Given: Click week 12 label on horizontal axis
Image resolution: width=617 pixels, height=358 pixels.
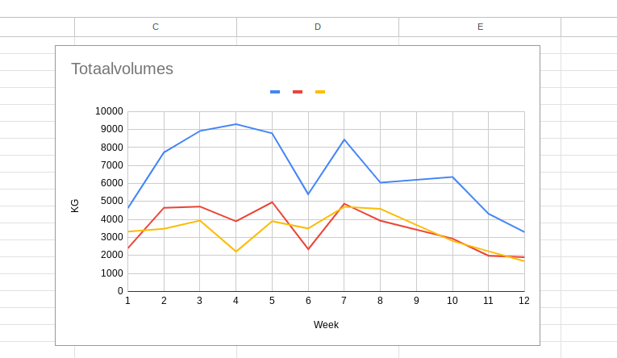Looking at the screenshot, I should tap(523, 301).
